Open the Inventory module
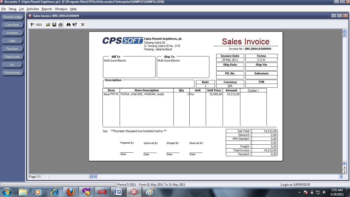Viewport: 350px width, 197px height. tap(13, 33)
